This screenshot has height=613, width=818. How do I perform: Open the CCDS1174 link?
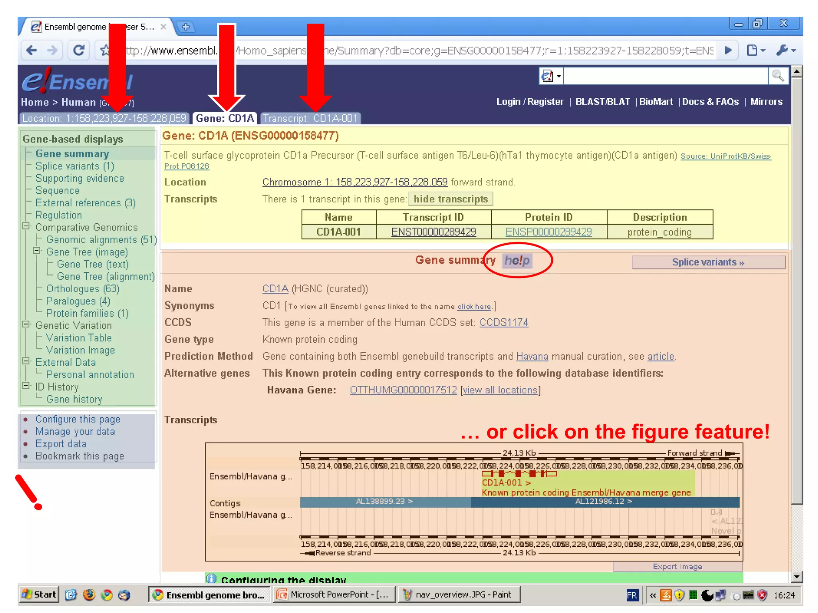click(x=504, y=323)
